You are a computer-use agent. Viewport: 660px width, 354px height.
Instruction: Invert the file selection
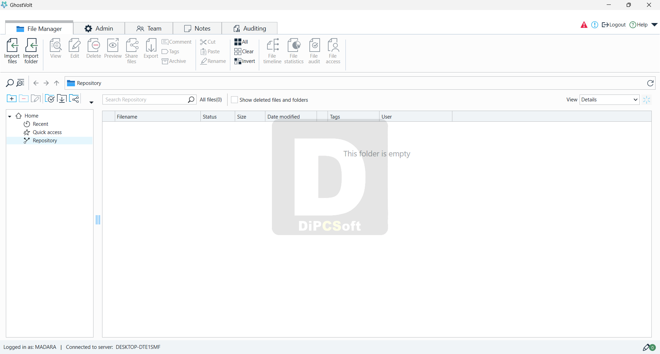pos(245,61)
